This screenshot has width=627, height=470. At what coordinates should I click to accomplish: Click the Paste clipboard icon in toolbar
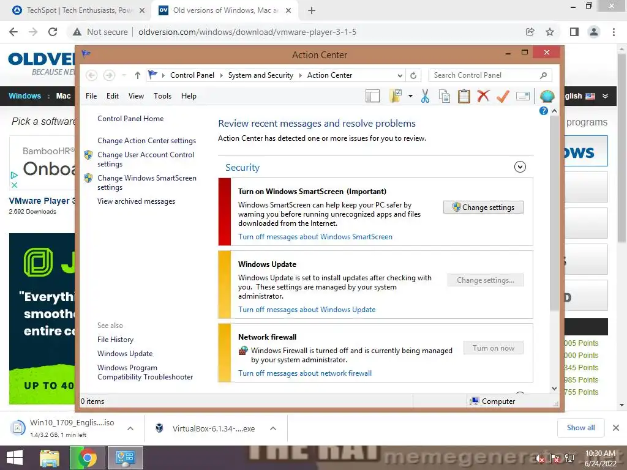464,96
